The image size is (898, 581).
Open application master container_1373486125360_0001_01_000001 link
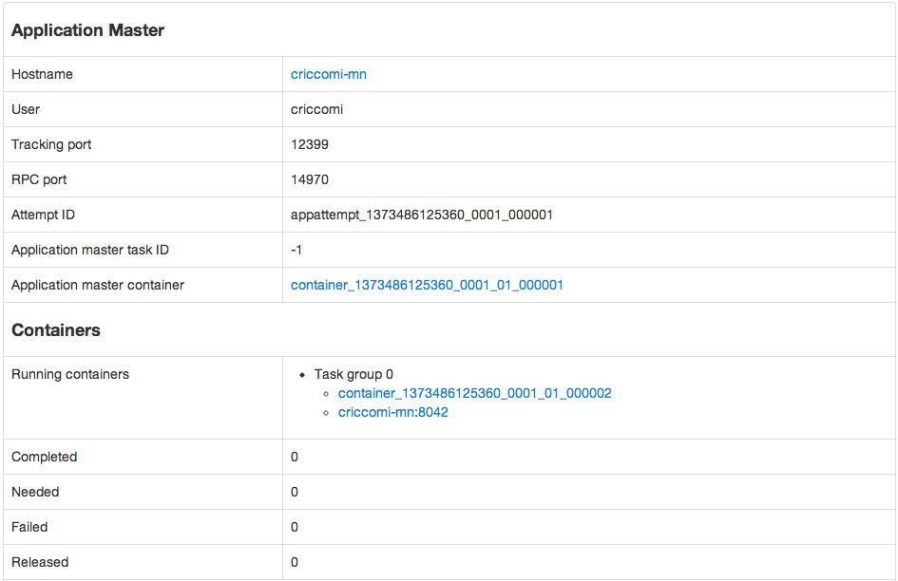click(x=427, y=285)
